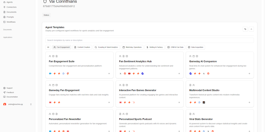Open Workflows in the sidebar
This screenshot has width=265, height=132.
click(9, 22)
